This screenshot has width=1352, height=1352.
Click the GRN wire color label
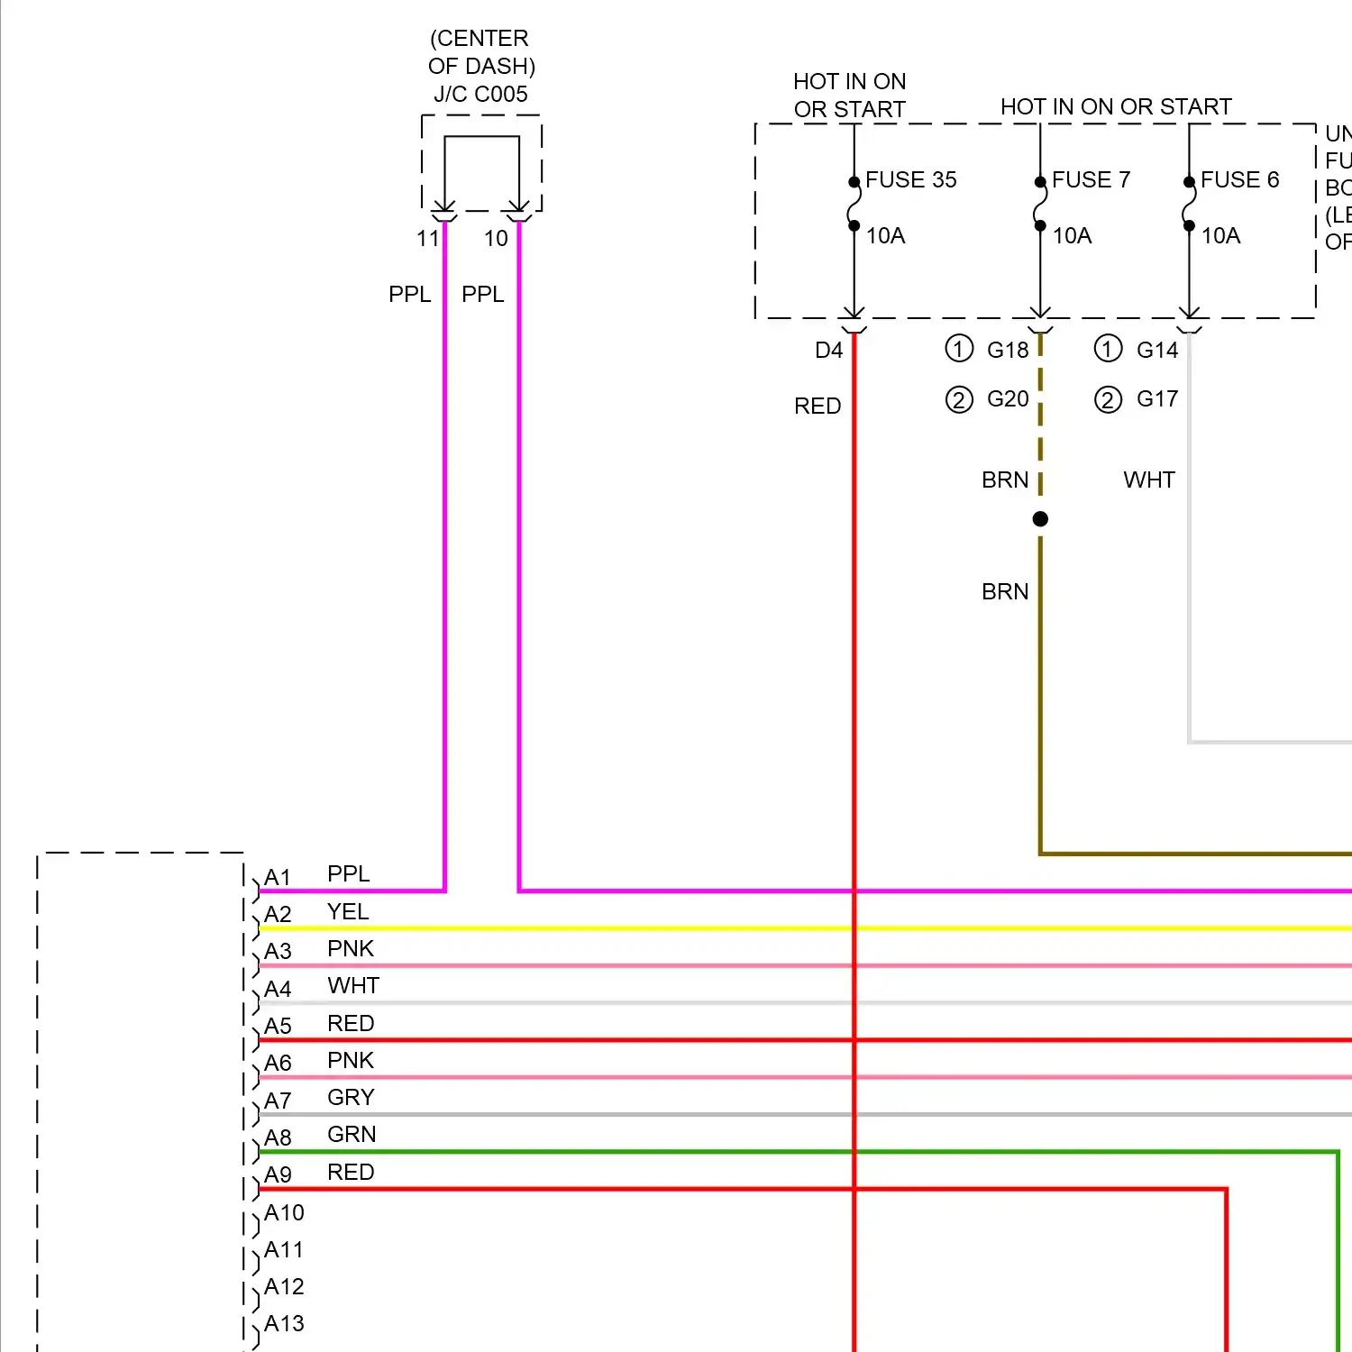point(352,1135)
